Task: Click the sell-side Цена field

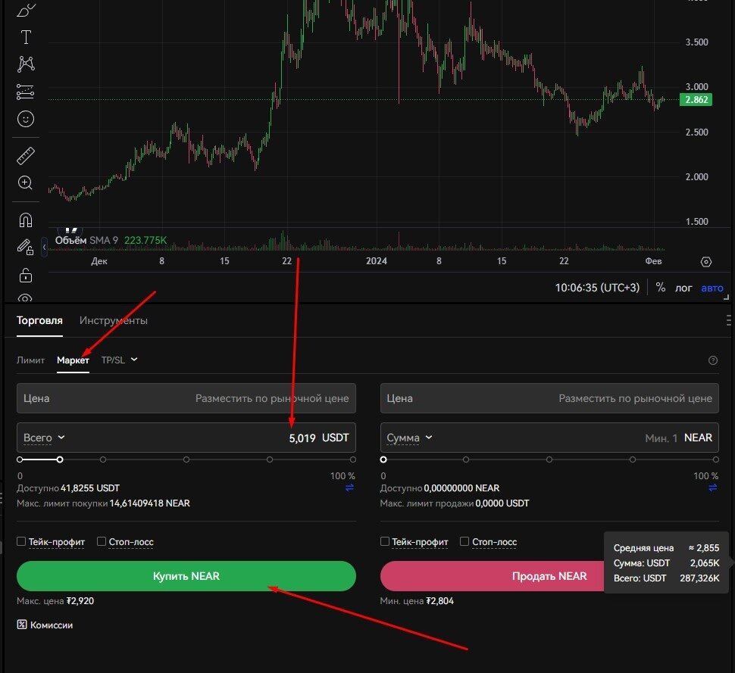Action: (549, 398)
